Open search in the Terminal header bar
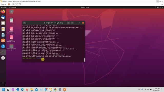The width and height of the screenshot is (164, 92). pos(68,23)
